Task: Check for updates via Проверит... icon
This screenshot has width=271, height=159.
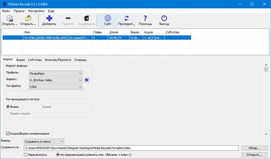Action: tap(127, 18)
